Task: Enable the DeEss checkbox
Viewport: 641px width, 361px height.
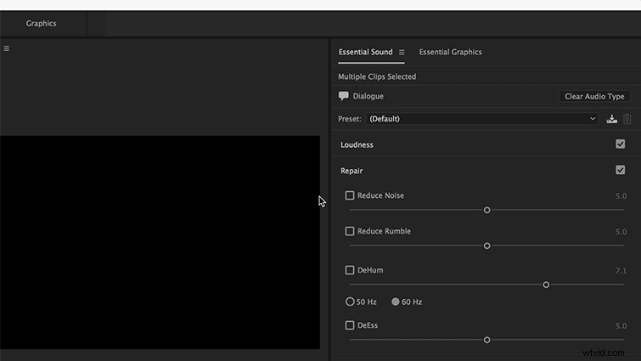Action: click(x=350, y=325)
